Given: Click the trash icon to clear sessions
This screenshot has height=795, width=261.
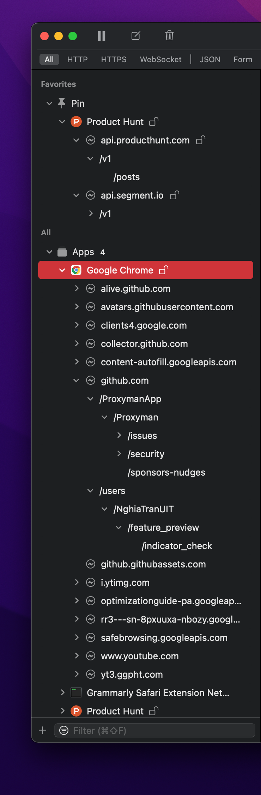Looking at the screenshot, I should 169,36.
